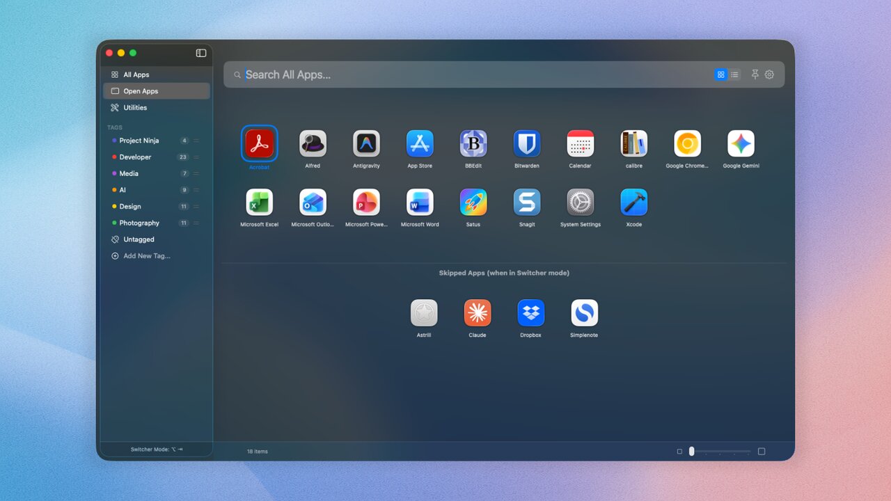The image size is (891, 501).
Task: Open the Google Gemini icon
Action: (x=741, y=143)
